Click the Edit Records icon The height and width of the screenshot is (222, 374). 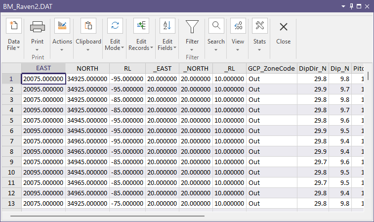(x=141, y=26)
